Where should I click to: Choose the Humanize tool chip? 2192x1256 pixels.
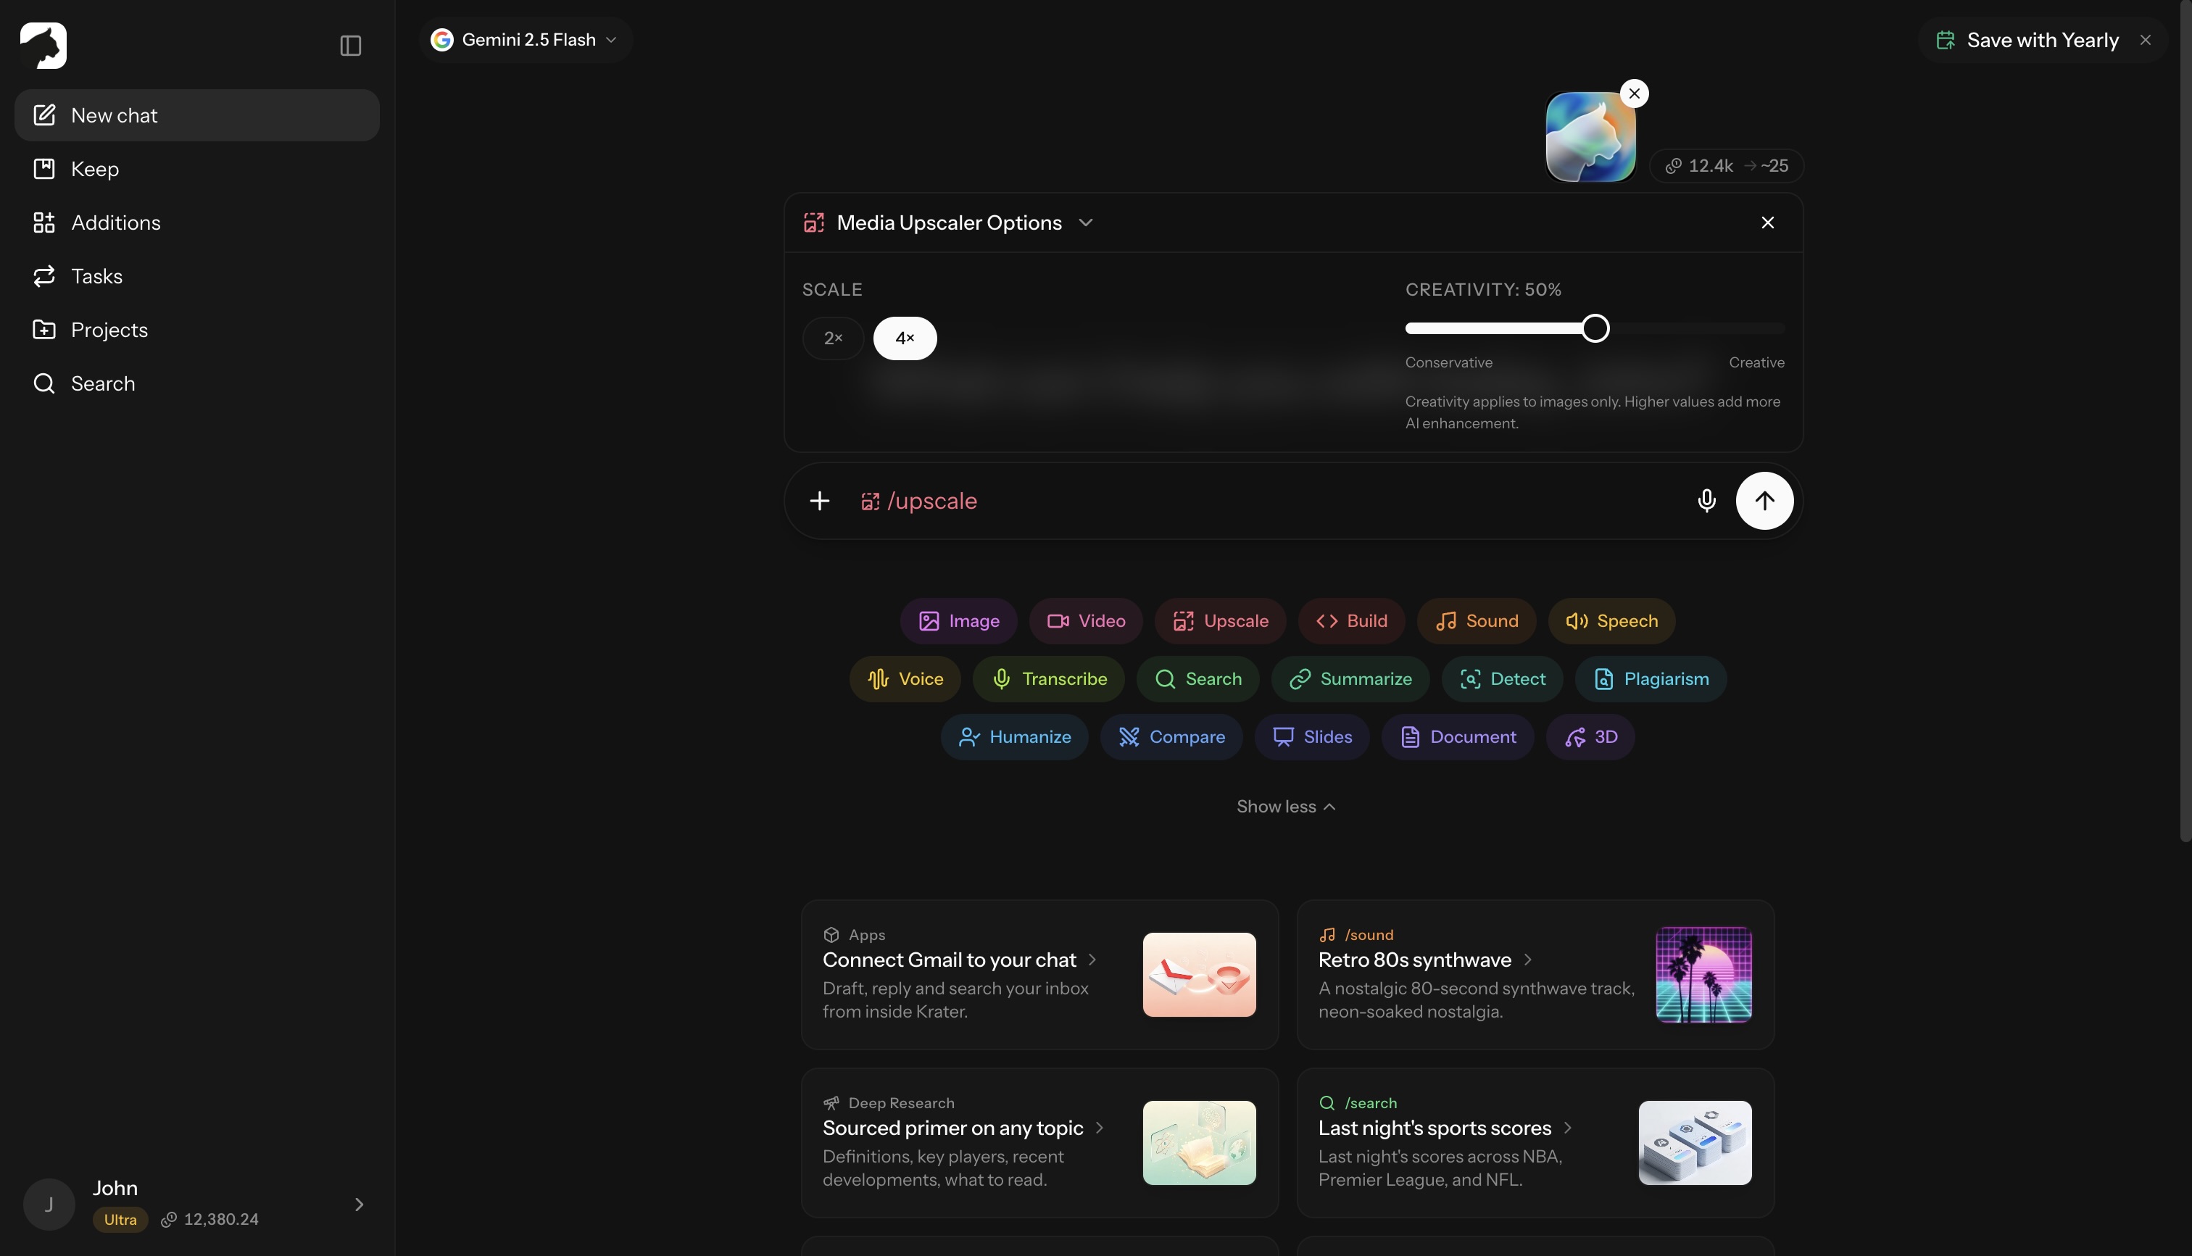click(x=1015, y=736)
